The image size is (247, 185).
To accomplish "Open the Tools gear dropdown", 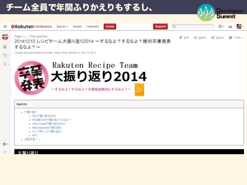I will 236,37.
